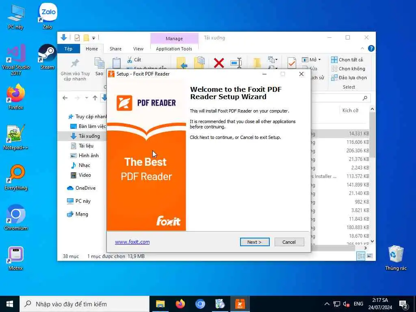416x312 pixels.
Task: Click ENG language indicator in taskbar
Action: click(358, 304)
